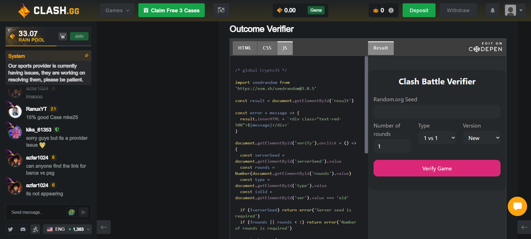Click the gift icon on Claim Free Cases
Viewport: 531px width, 239px height.
point(146,11)
